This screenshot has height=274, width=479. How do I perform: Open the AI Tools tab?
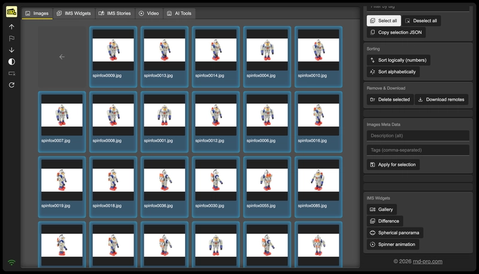pyautogui.click(x=179, y=13)
